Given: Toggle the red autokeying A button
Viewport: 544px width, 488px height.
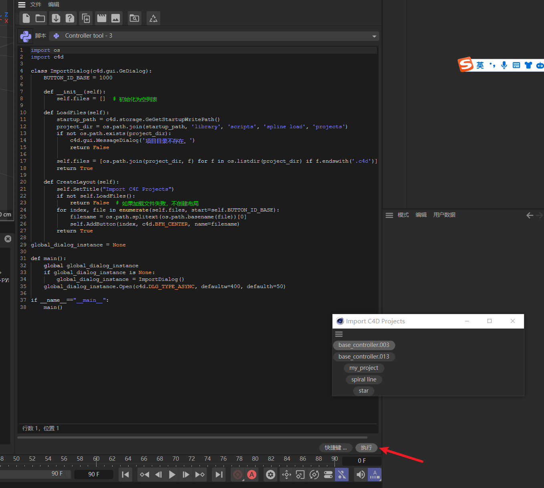Looking at the screenshot, I should [252, 475].
